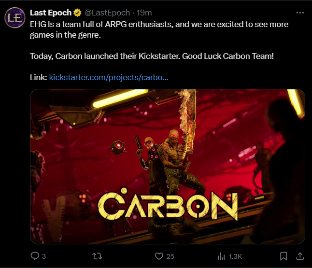The width and height of the screenshot is (312, 268).
Task: Click the reply count of 3
Action: click(x=44, y=256)
